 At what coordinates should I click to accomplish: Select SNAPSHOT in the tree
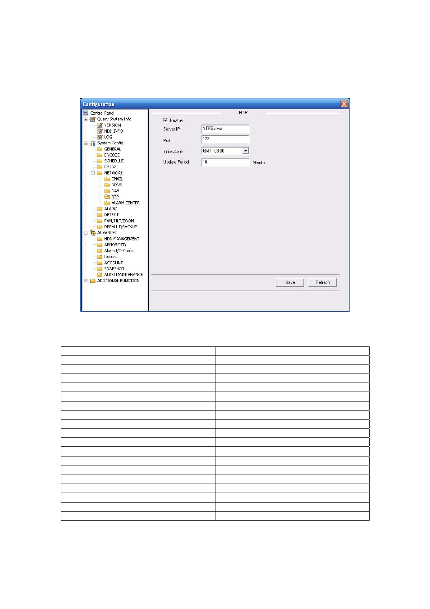tap(114, 268)
